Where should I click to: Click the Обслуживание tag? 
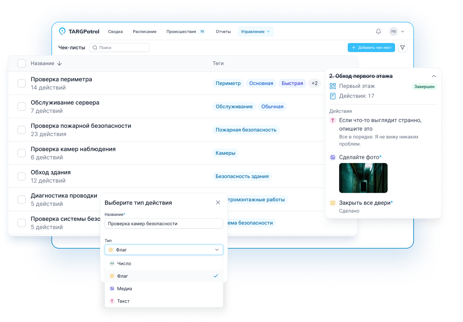[x=234, y=107]
